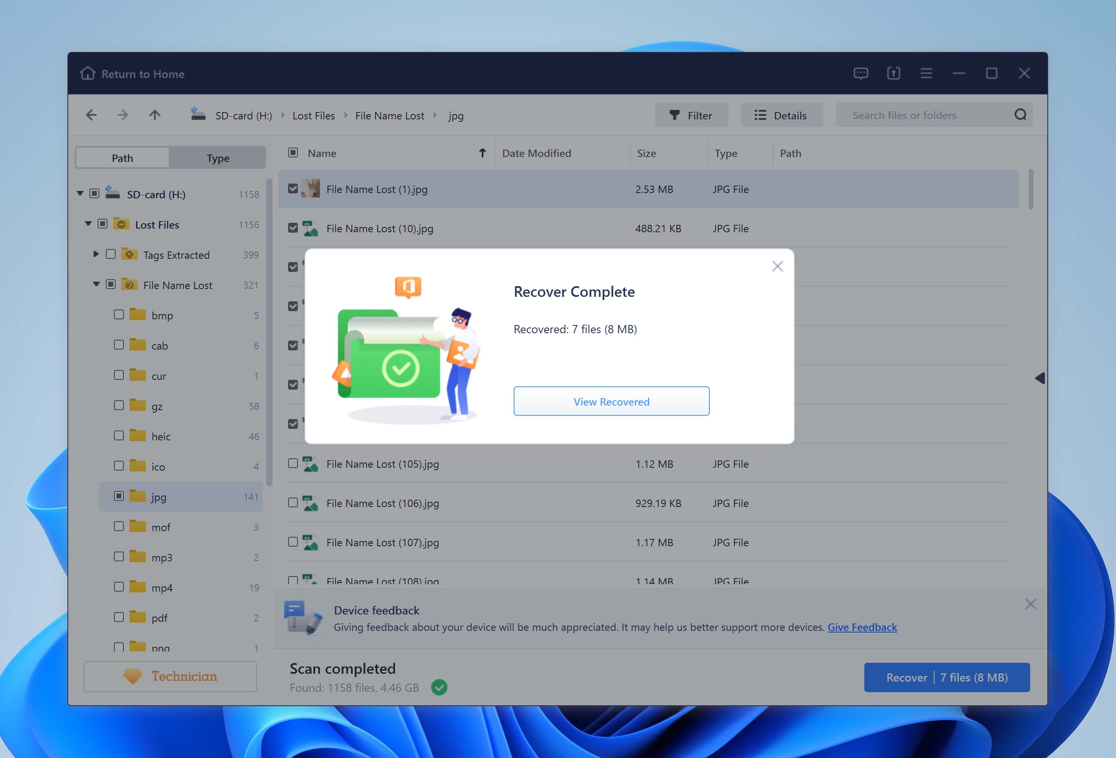Screen dimensions: 1116x758
Task: Check File Name Lost (107).jpg checkbox
Action: click(x=293, y=542)
